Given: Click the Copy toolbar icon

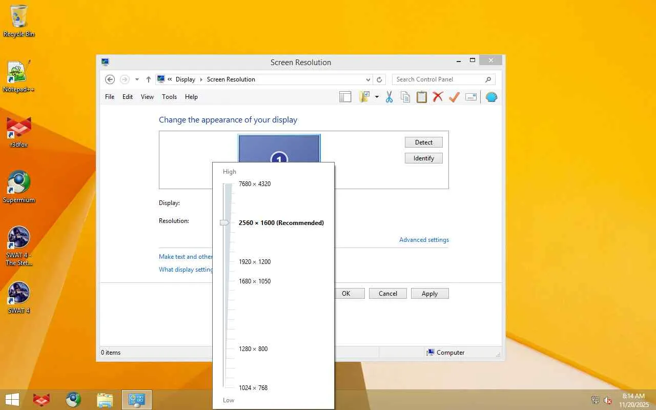Looking at the screenshot, I should tap(405, 97).
